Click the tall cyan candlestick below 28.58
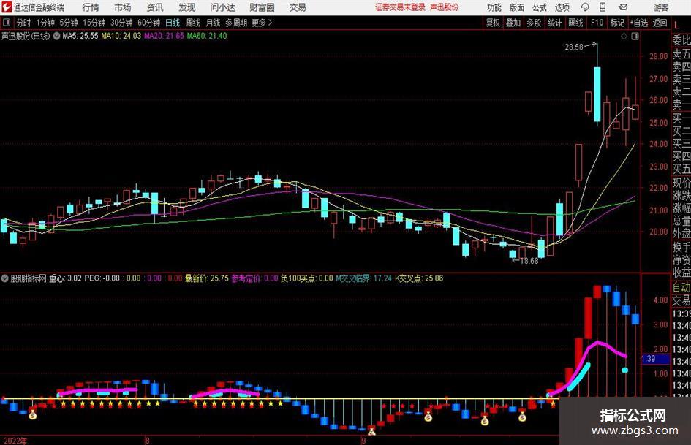 597,94
